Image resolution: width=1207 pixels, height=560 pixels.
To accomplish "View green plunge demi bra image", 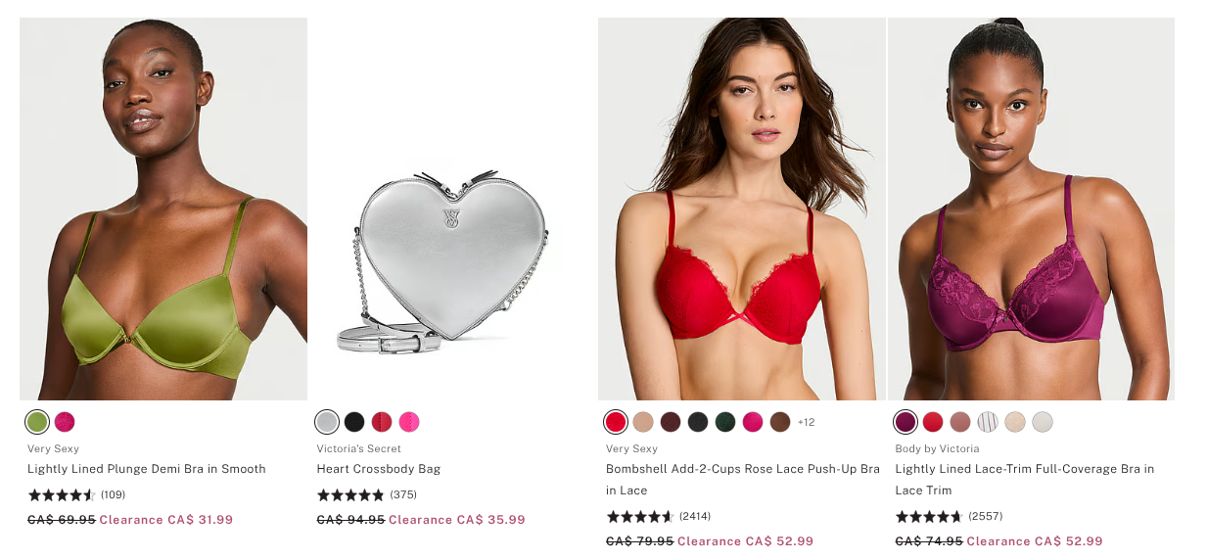I will click(163, 209).
